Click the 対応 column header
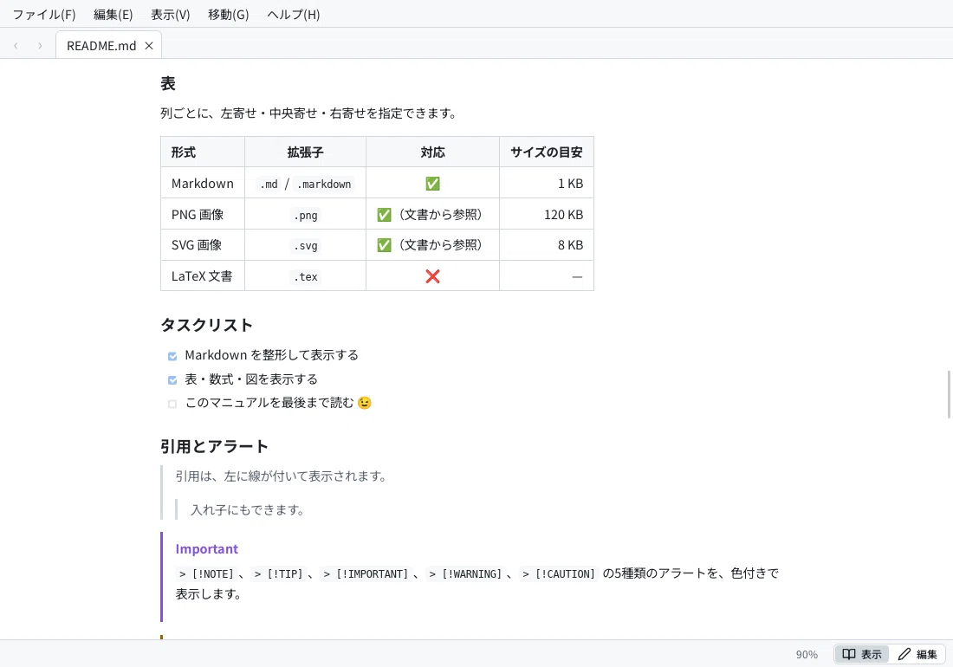 (432, 152)
